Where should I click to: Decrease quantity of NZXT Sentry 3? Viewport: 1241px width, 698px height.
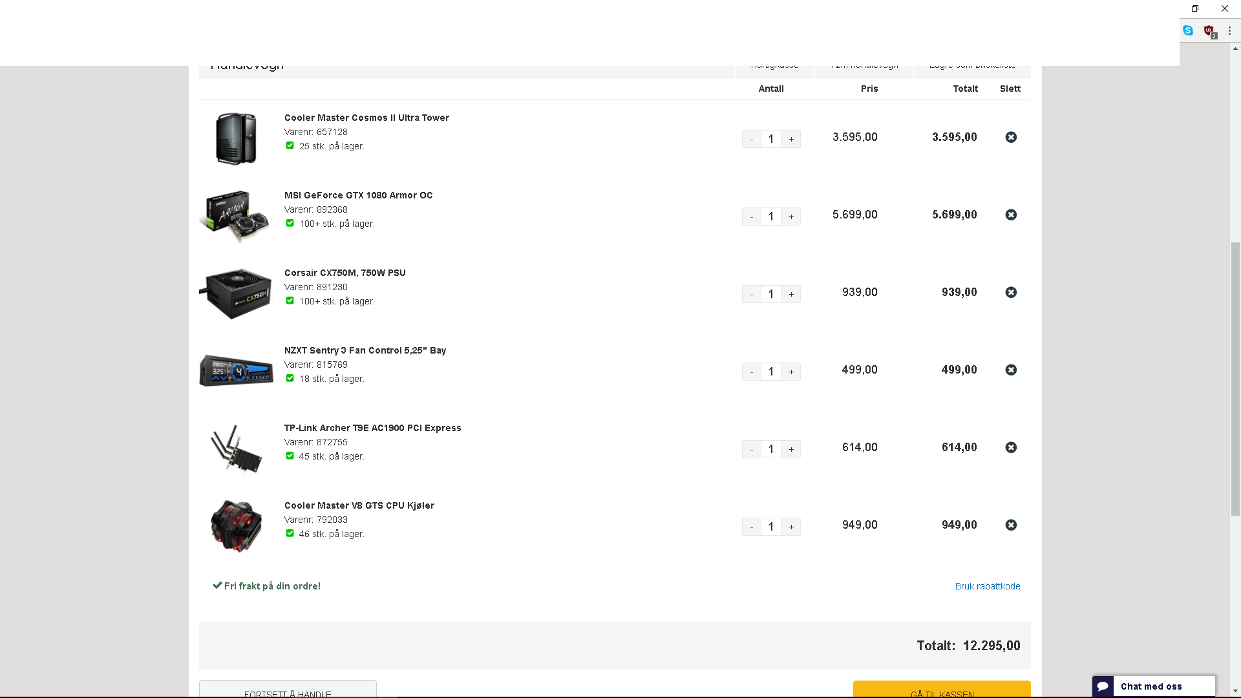point(751,372)
